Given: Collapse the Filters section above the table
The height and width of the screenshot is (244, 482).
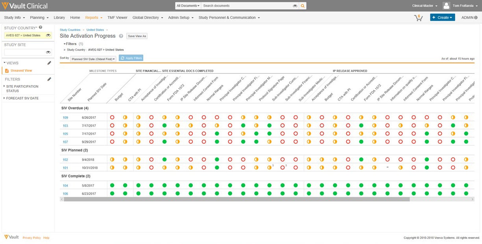Looking at the screenshot, I should [65, 44].
